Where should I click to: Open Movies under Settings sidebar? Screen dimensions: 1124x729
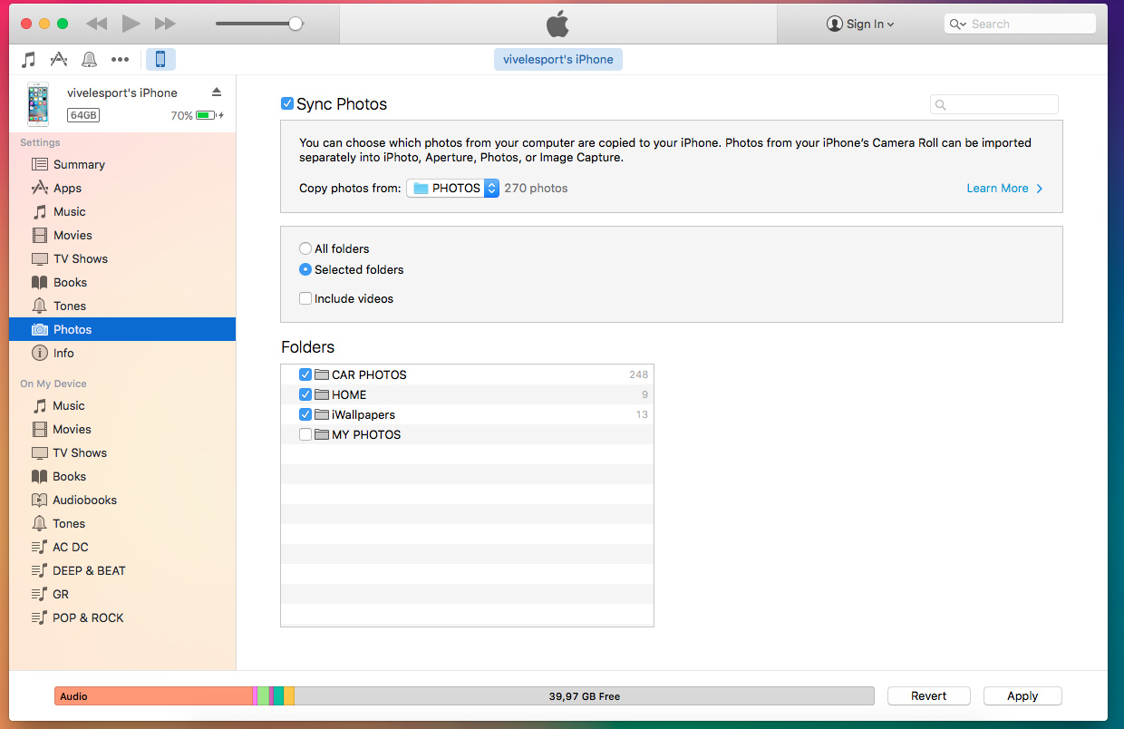tap(122, 235)
